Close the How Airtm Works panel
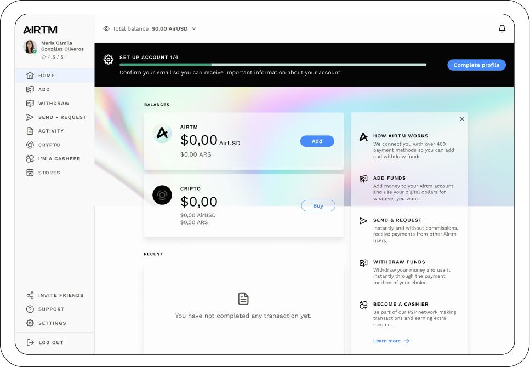This screenshot has width=530, height=367. click(x=461, y=119)
